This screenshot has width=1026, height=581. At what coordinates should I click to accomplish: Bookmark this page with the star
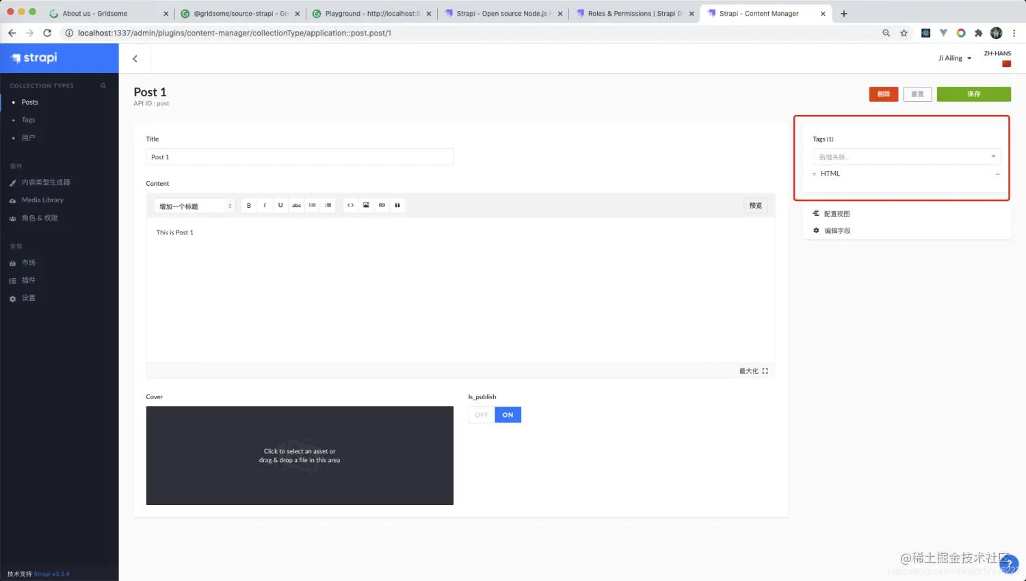tap(904, 33)
